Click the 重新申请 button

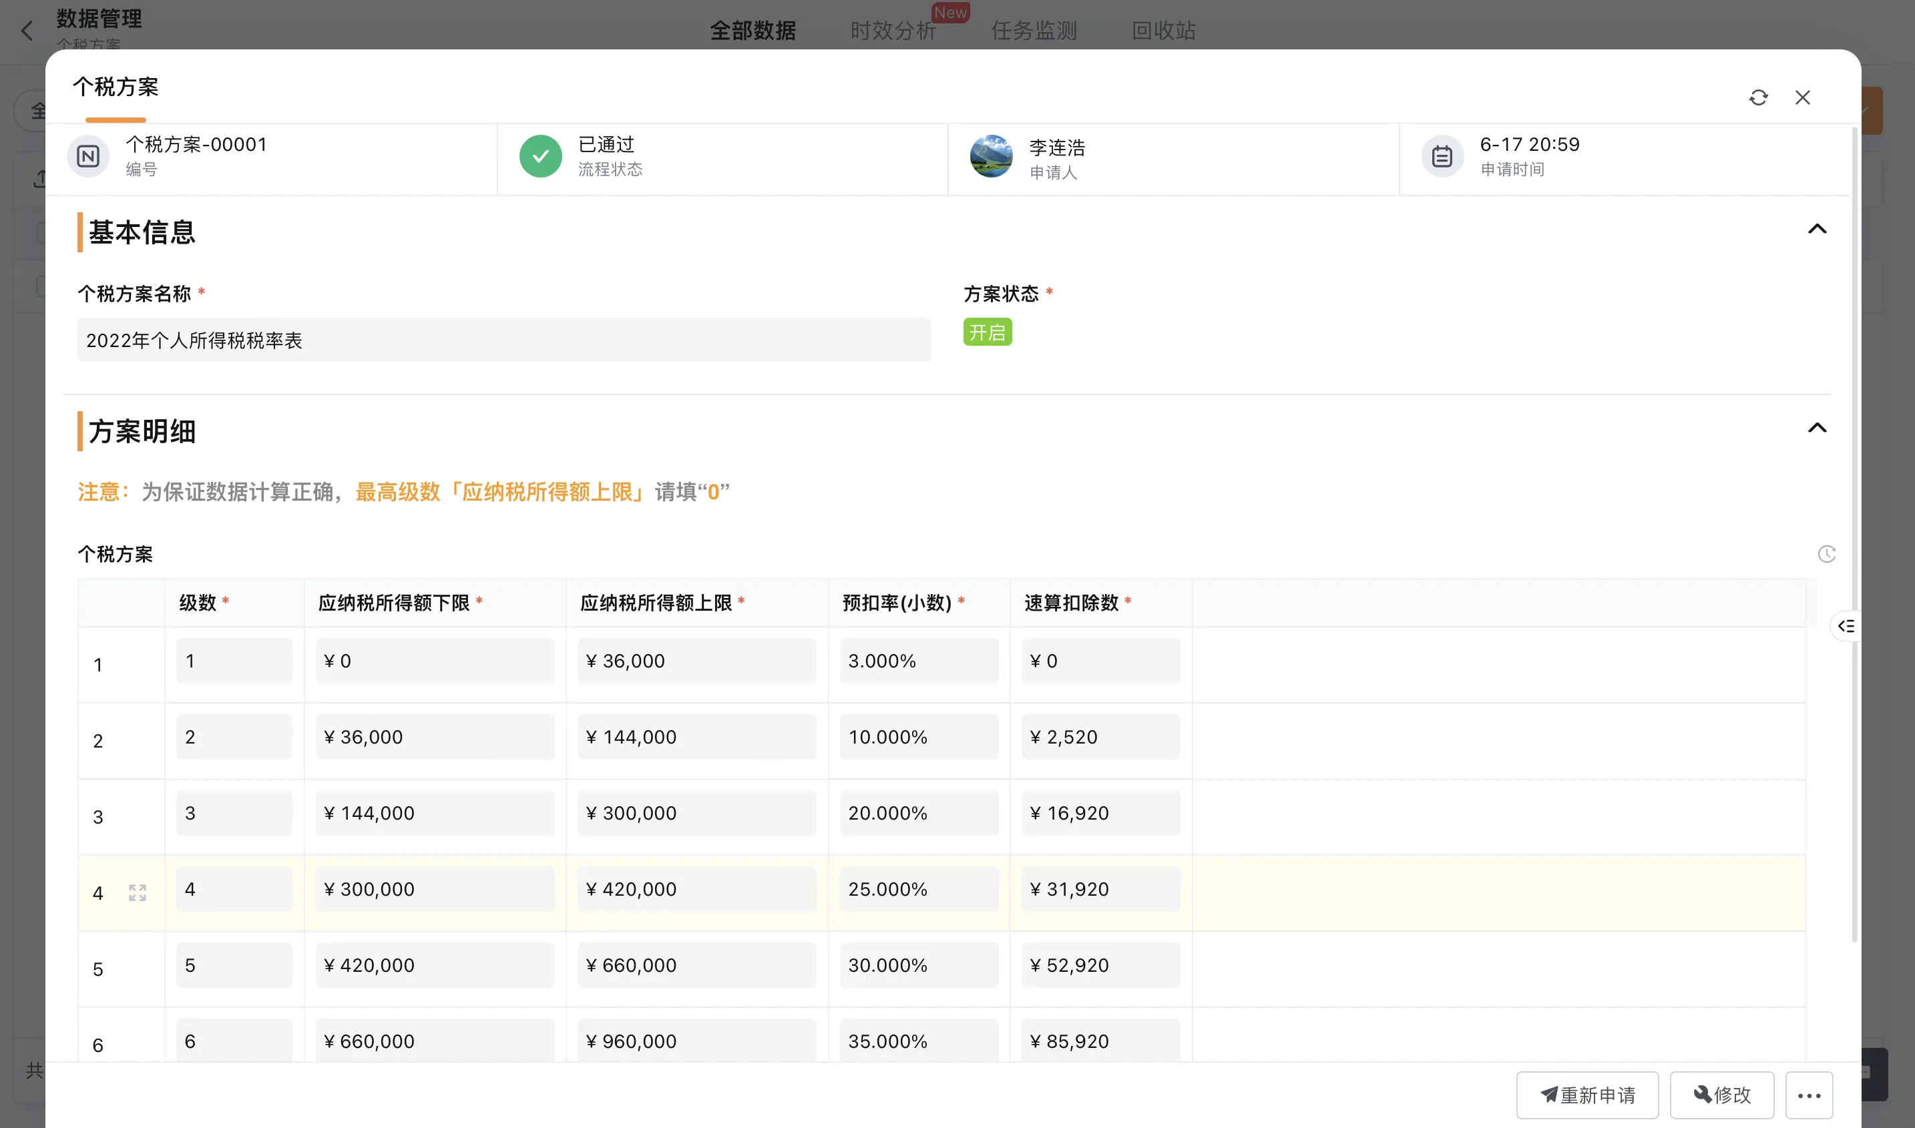coord(1586,1095)
